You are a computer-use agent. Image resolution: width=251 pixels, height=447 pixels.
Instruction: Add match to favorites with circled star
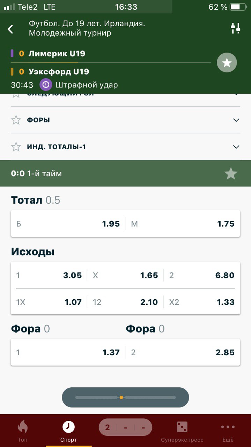[x=227, y=63]
